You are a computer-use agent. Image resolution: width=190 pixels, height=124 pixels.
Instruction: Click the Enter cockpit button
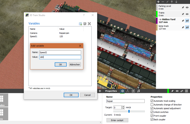117,120
